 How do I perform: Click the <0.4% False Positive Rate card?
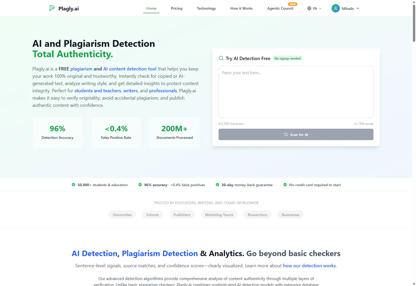116,133
